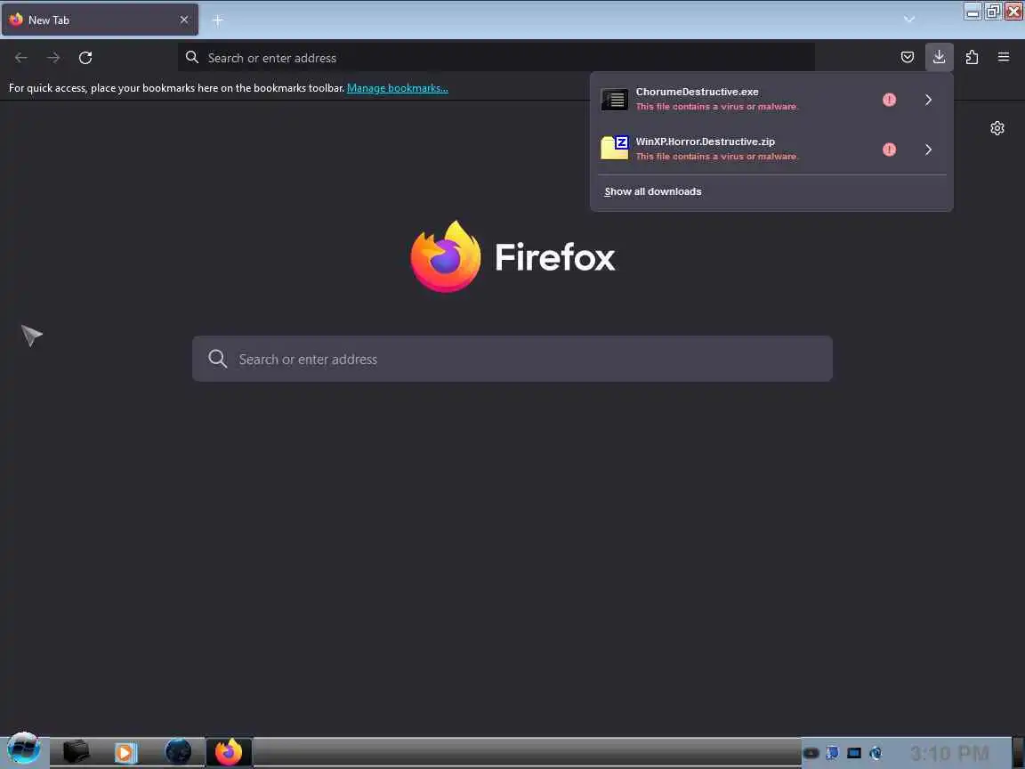1025x769 pixels.
Task: Open the Windows Start orb
Action: 23,749
